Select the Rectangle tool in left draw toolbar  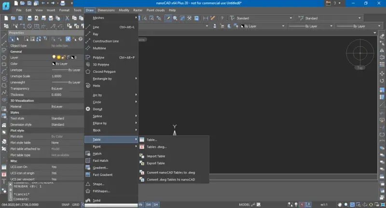tap(4, 65)
